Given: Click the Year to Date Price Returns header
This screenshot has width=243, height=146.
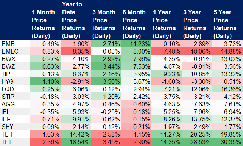Looking at the screenshot, I should [76, 20].
